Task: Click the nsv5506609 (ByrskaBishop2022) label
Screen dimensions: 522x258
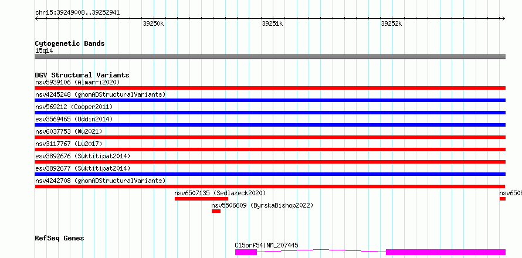Action: [262, 205]
